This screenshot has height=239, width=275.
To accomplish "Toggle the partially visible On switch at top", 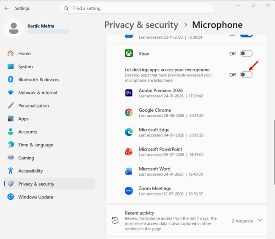I will (x=246, y=35).
